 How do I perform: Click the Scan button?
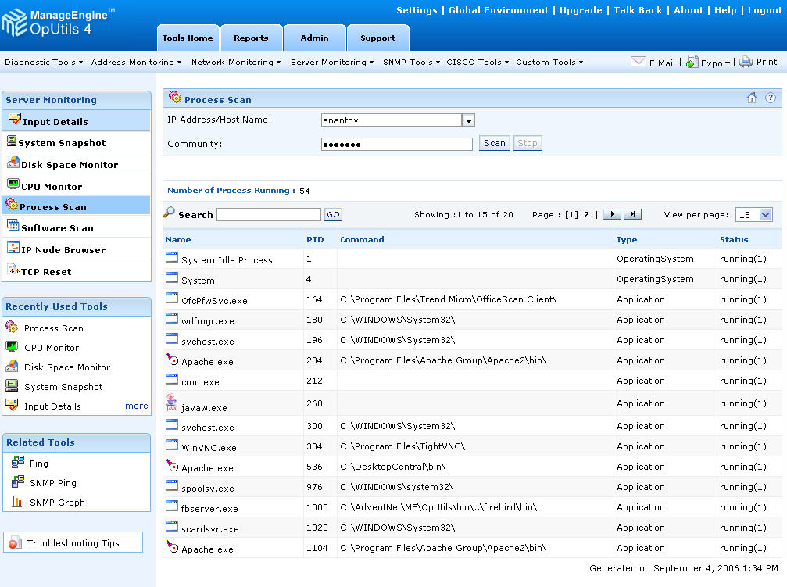click(493, 143)
